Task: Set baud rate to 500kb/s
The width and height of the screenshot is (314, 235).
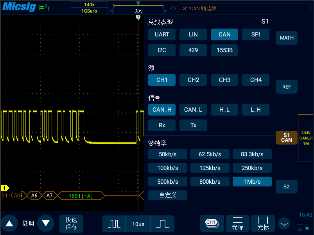Action: point(168,182)
